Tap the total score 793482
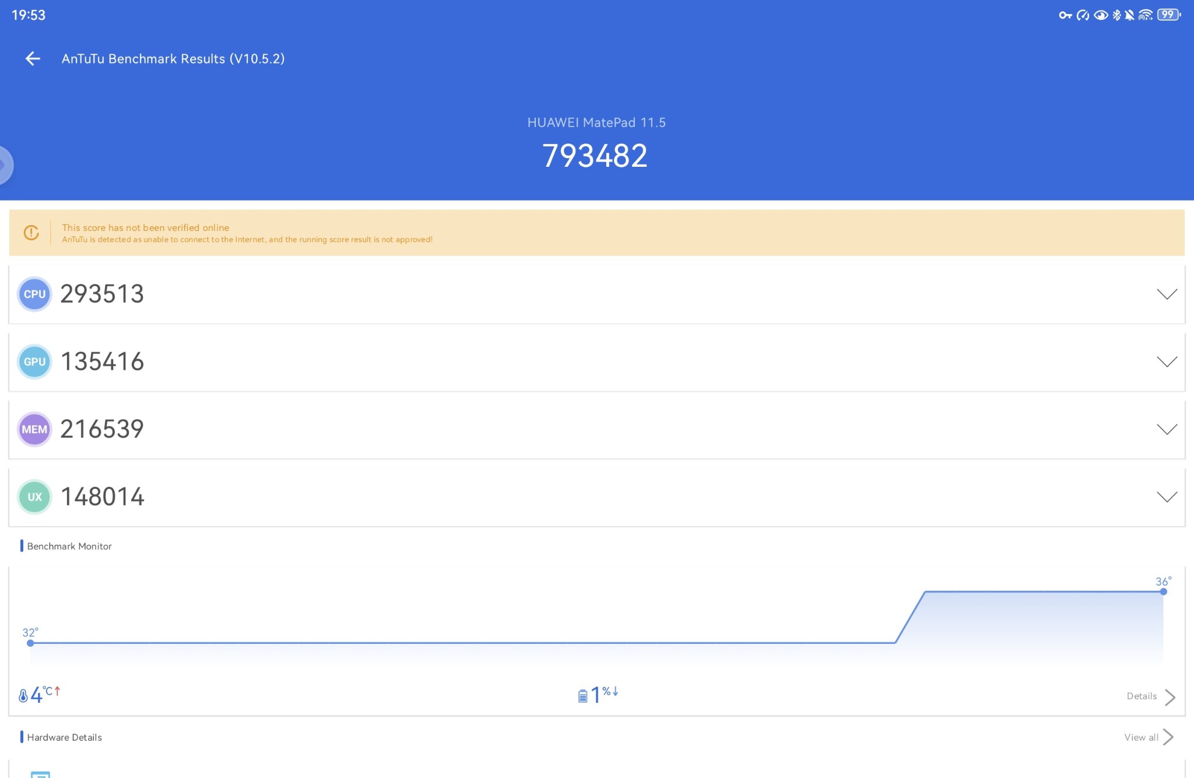1194x778 pixels. pos(595,156)
